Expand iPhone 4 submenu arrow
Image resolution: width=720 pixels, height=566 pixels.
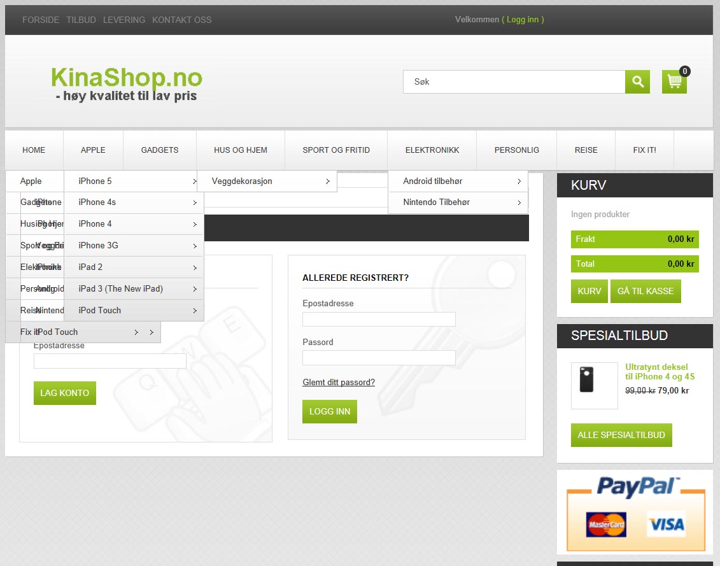click(195, 224)
